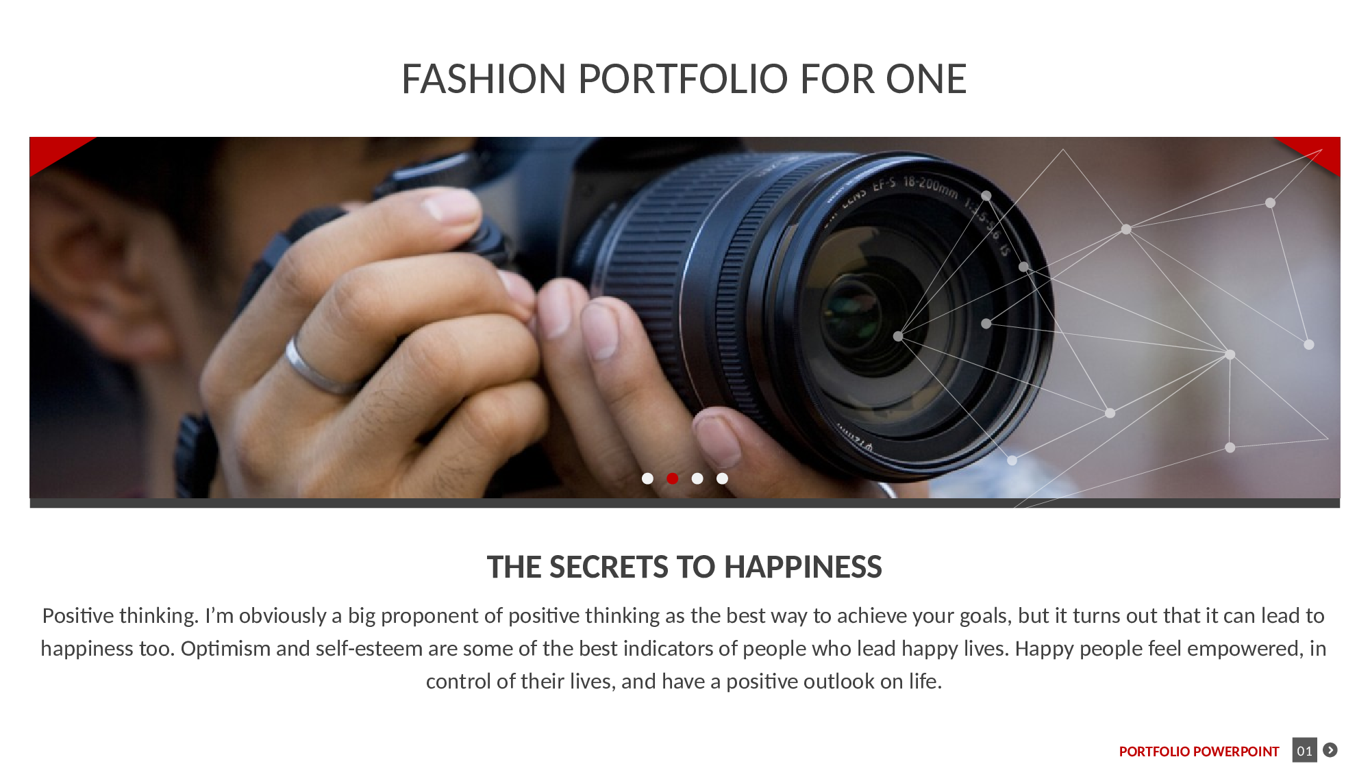Image resolution: width=1370 pixels, height=770 pixels.
Task: Click the network hub node where most lines converge
Action: (x=1230, y=355)
